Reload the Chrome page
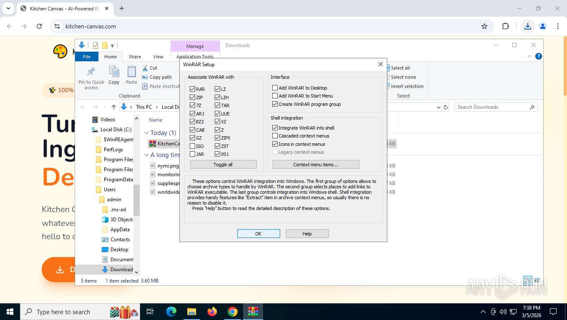 [39, 26]
